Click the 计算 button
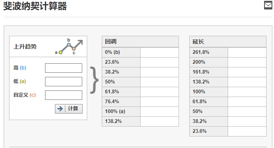Viewport: 274px width, 148px height. coord(69,109)
